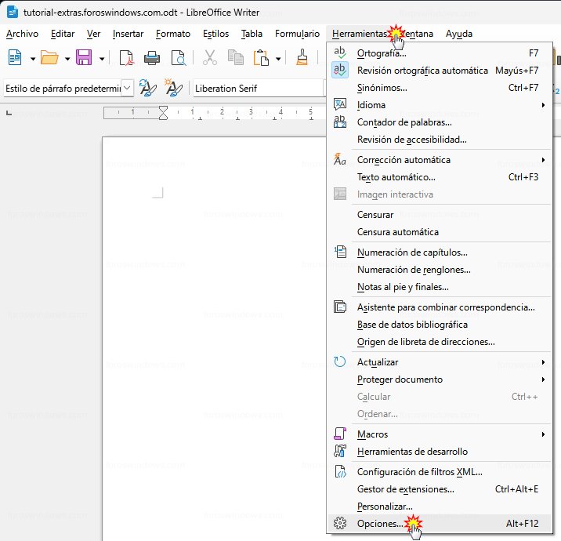
Task: Click the Print icon
Action: coord(152,58)
